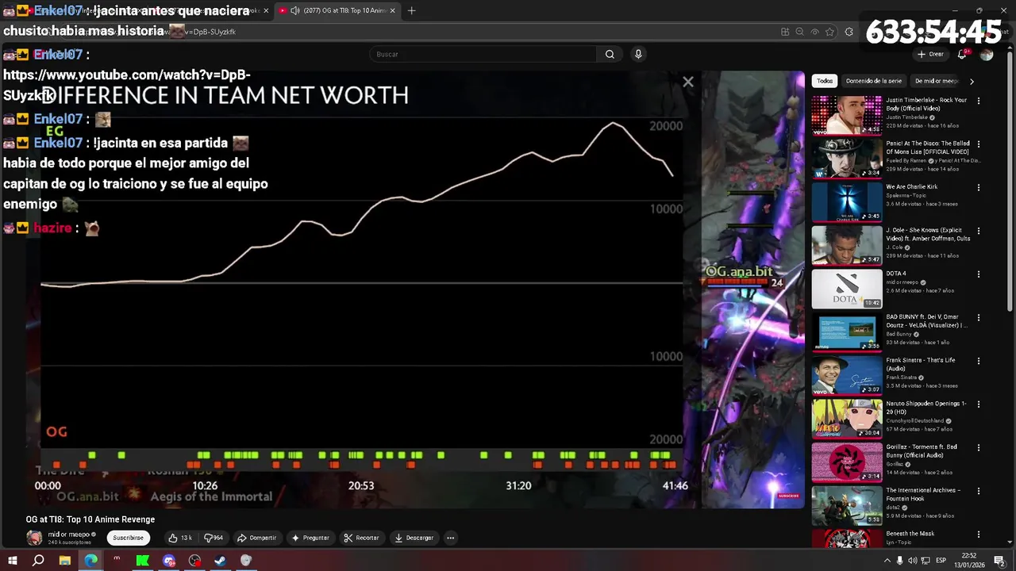Open options menu for Fountain Hook video
The image size is (1016, 571).
pos(979,491)
